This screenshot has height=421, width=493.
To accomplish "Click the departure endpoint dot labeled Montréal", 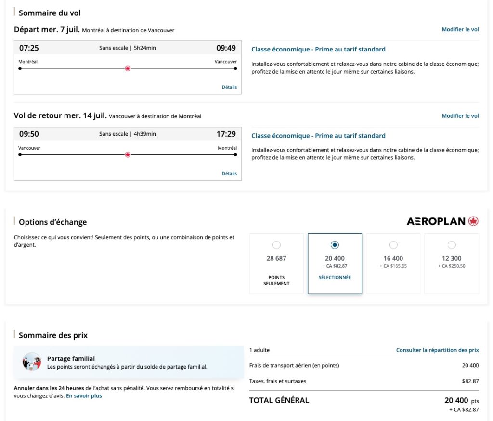I will click(20, 68).
